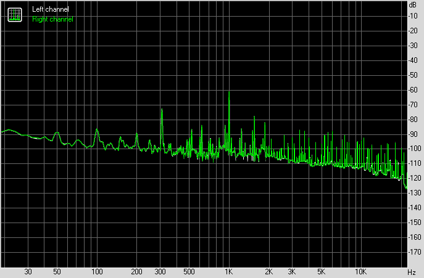Screen dimensions: 424x278
Task: Click the '-60' dB axis value
Action: click(413, 90)
